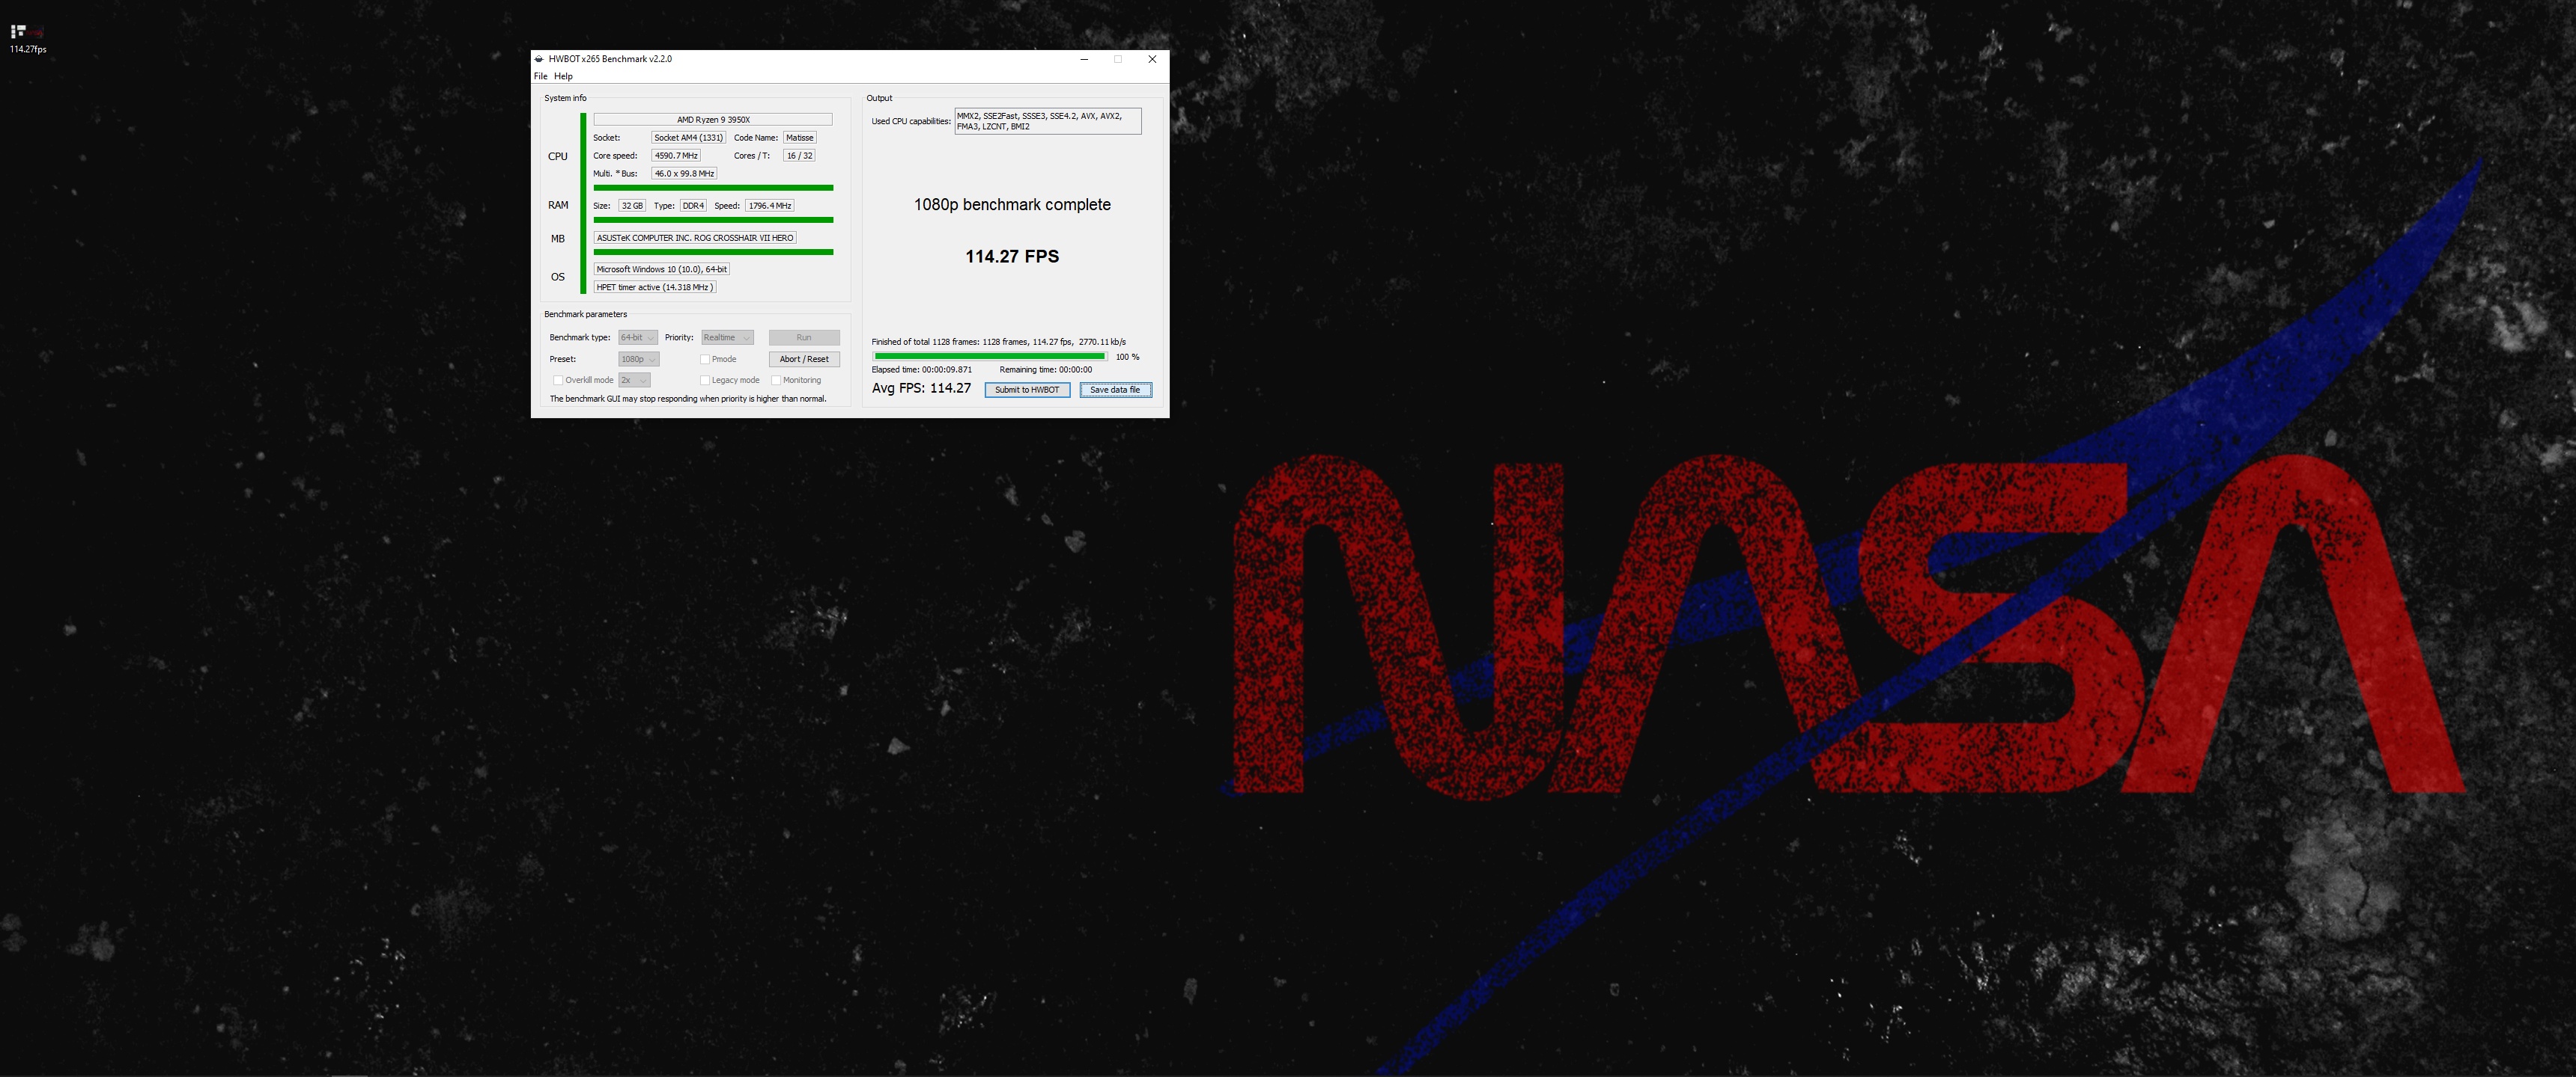The height and width of the screenshot is (1077, 2576).
Task: Click the Elapsed time 00:00:09.871 text
Action: (922, 369)
